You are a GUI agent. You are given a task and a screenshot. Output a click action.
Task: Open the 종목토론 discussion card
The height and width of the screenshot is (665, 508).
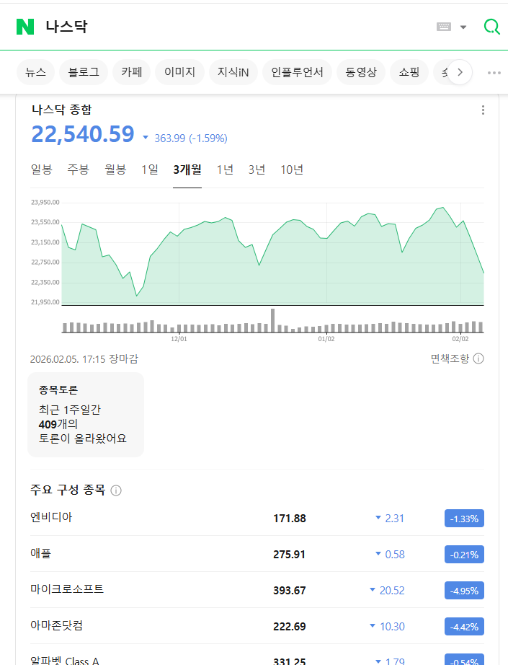click(86, 415)
